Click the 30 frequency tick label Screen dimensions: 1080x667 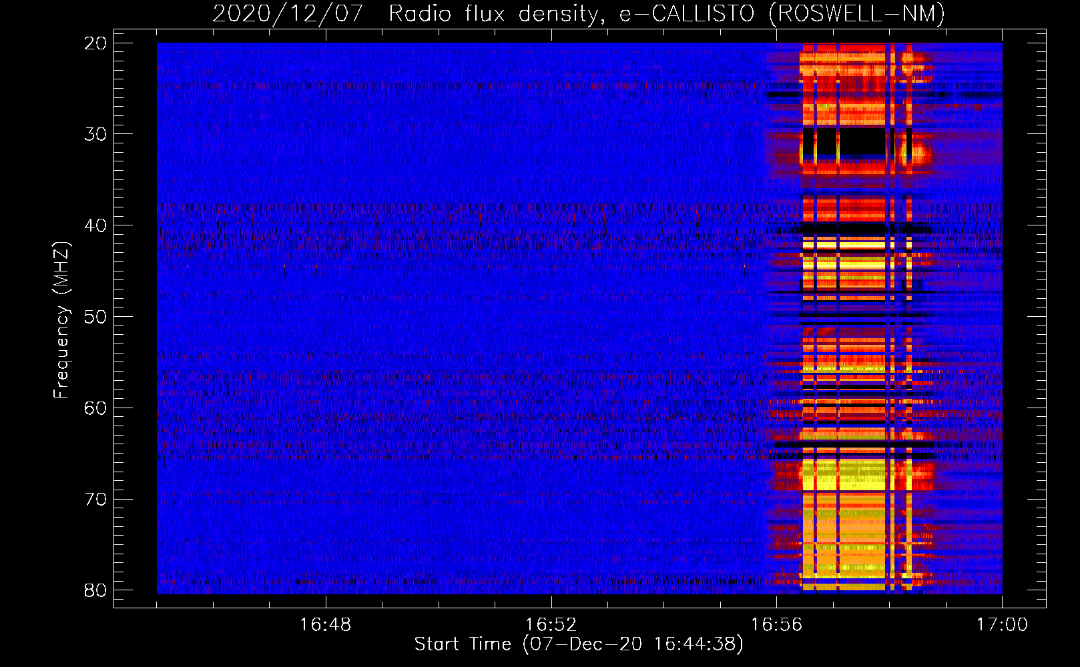tap(95, 134)
